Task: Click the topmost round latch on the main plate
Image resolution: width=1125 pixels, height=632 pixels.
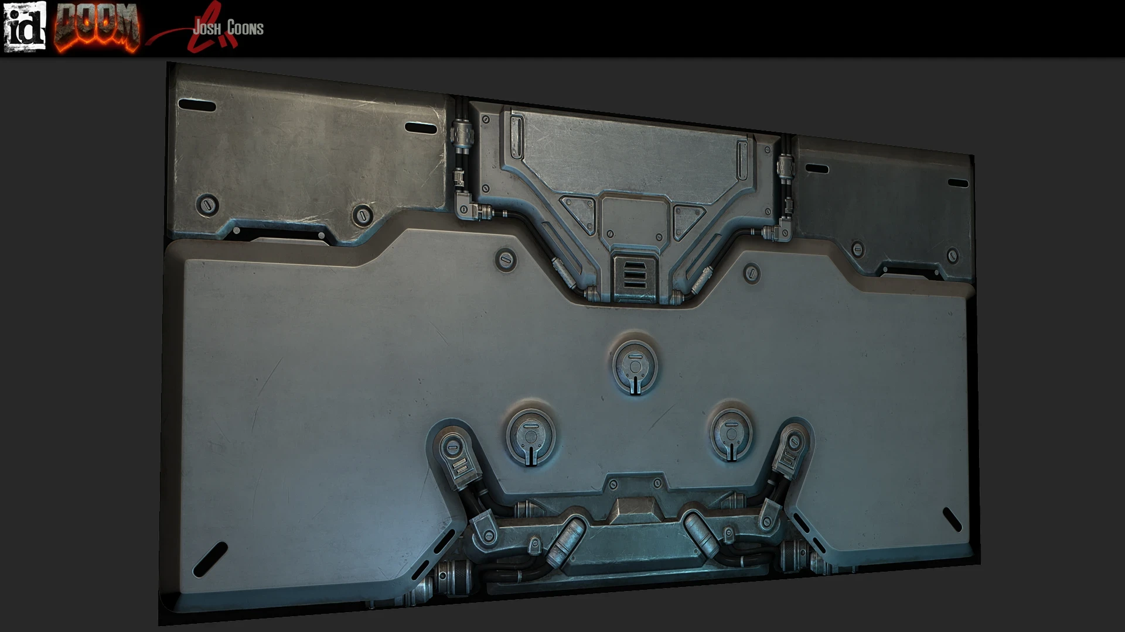Action: point(635,368)
